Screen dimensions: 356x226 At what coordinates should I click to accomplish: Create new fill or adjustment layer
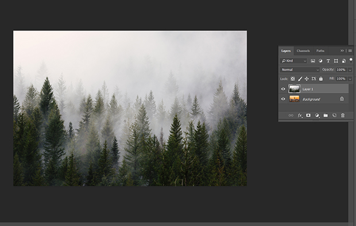317,115
